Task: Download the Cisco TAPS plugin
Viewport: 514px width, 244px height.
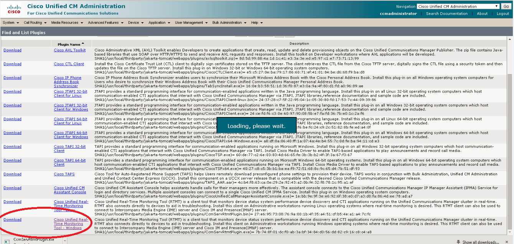Action: (x=12, y=175)
